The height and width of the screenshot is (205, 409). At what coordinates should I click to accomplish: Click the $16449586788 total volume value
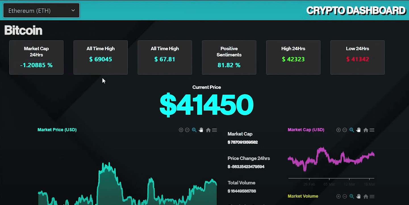point(242,191)
